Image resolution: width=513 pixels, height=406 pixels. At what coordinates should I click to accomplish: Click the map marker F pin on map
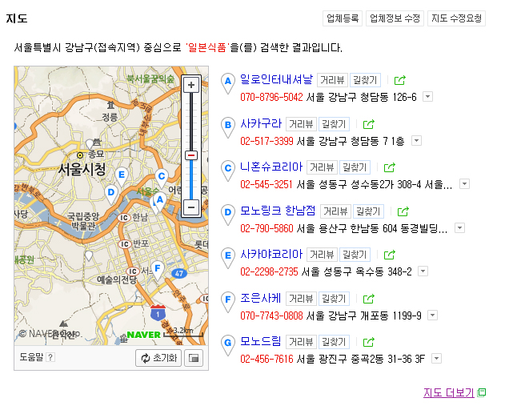(x=158, y=269)
